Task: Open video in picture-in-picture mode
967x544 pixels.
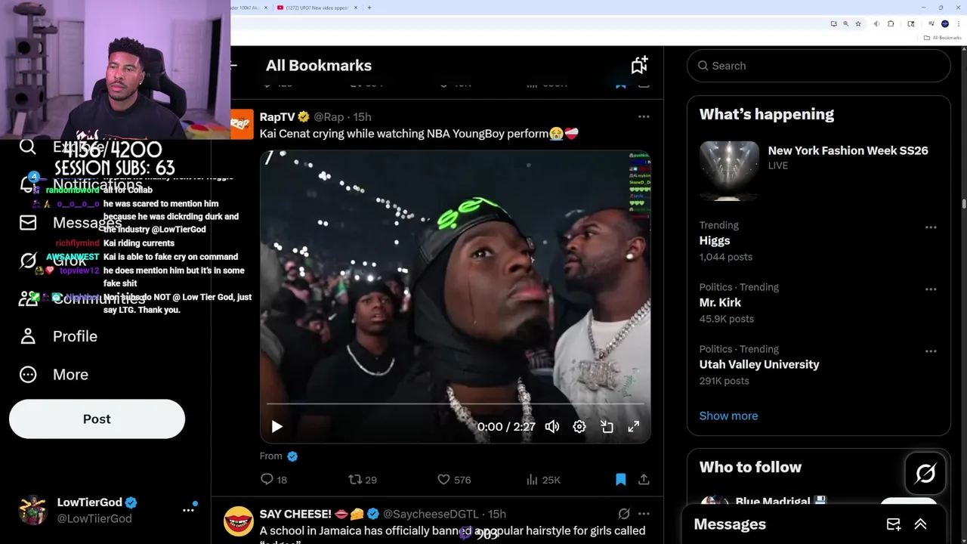Action: (x=607, y=427)
